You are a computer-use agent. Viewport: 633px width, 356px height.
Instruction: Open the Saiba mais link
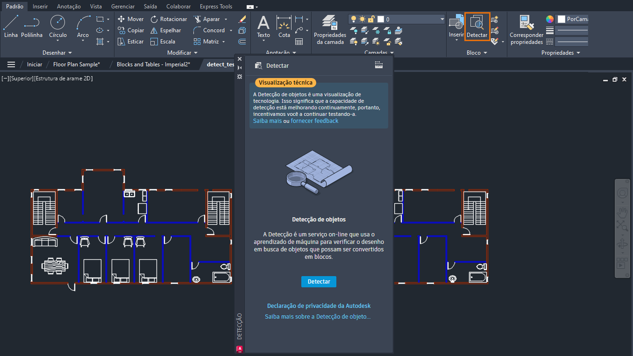point(267,121)
